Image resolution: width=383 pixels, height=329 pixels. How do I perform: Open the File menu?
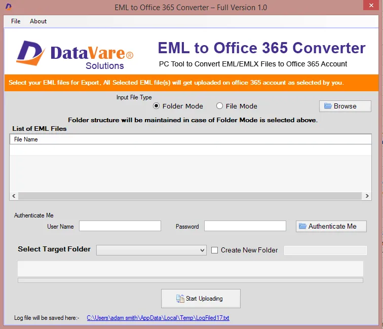(x=16, y=21)
